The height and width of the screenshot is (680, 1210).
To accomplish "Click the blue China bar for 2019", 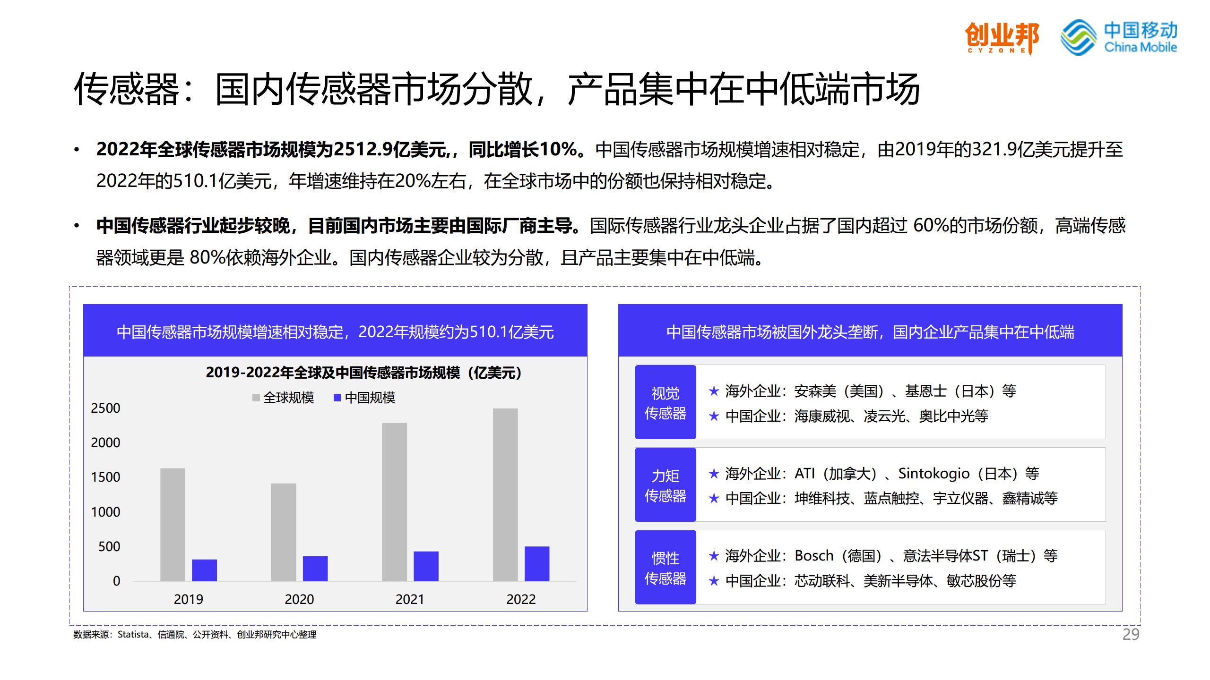I will (x=204, y=570).
